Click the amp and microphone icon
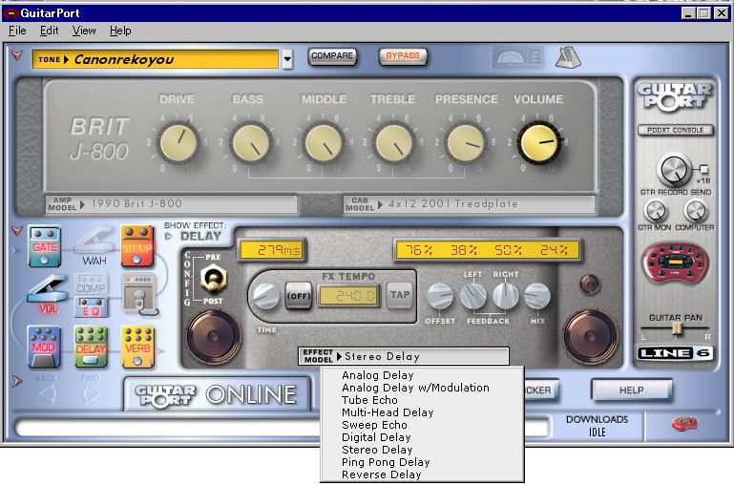 [139, 294]
